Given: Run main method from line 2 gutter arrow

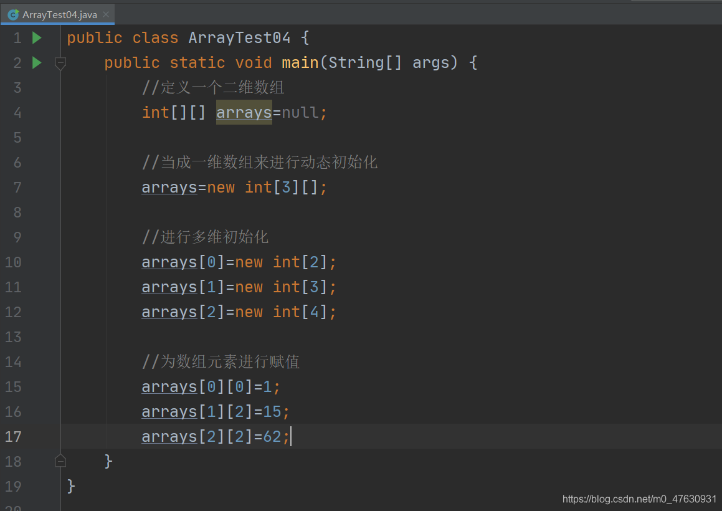Looking at the screenshot, I should pyautogui.click(x=37, y=63).
